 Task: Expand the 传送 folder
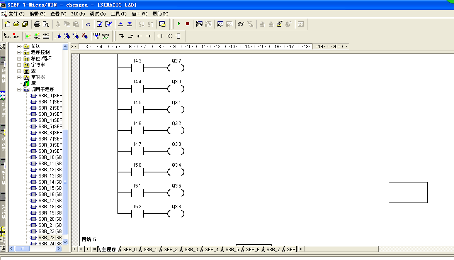click(19, 46)
